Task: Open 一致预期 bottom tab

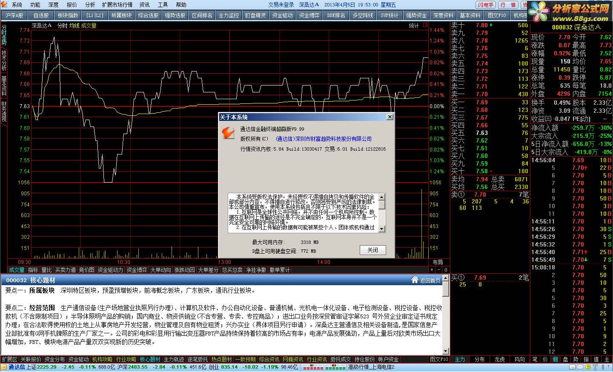Action: (245, 359)
